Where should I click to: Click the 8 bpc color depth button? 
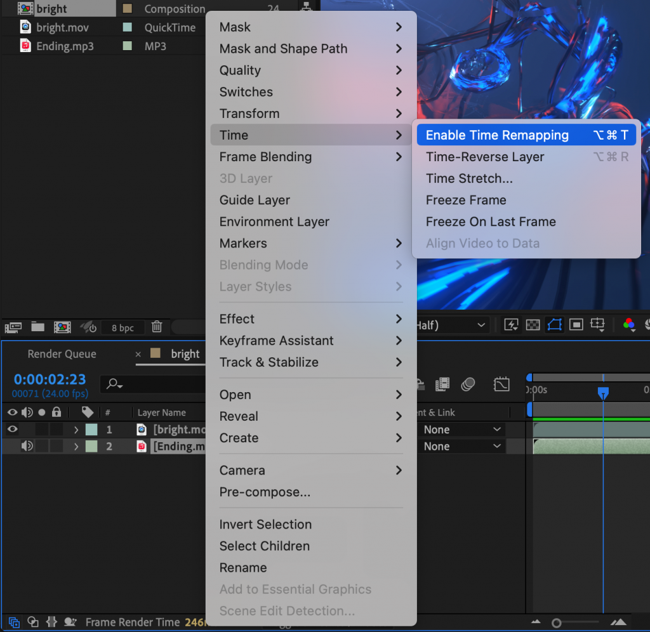123,327
